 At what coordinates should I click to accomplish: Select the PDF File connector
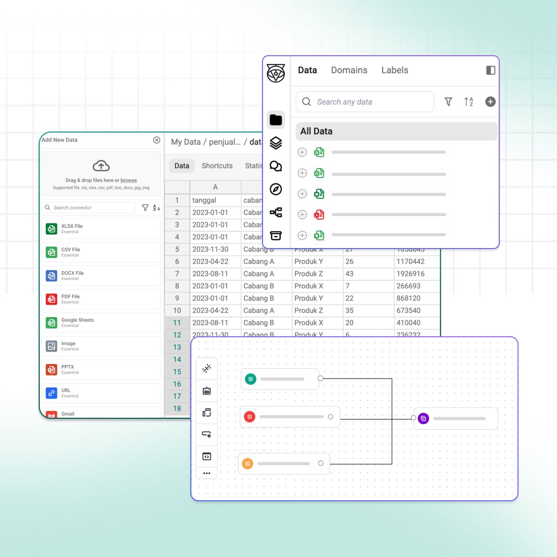tap(101, 299)
